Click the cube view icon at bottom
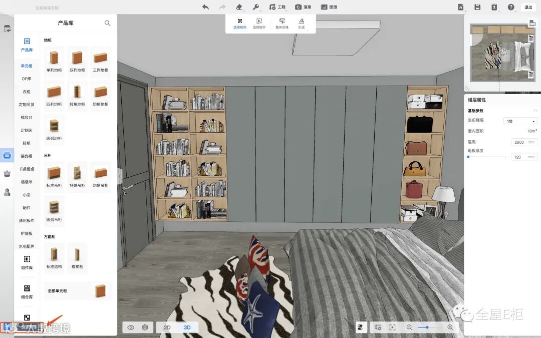The height and width of the screenshot is (338, 541). click(x=145, y=327)
